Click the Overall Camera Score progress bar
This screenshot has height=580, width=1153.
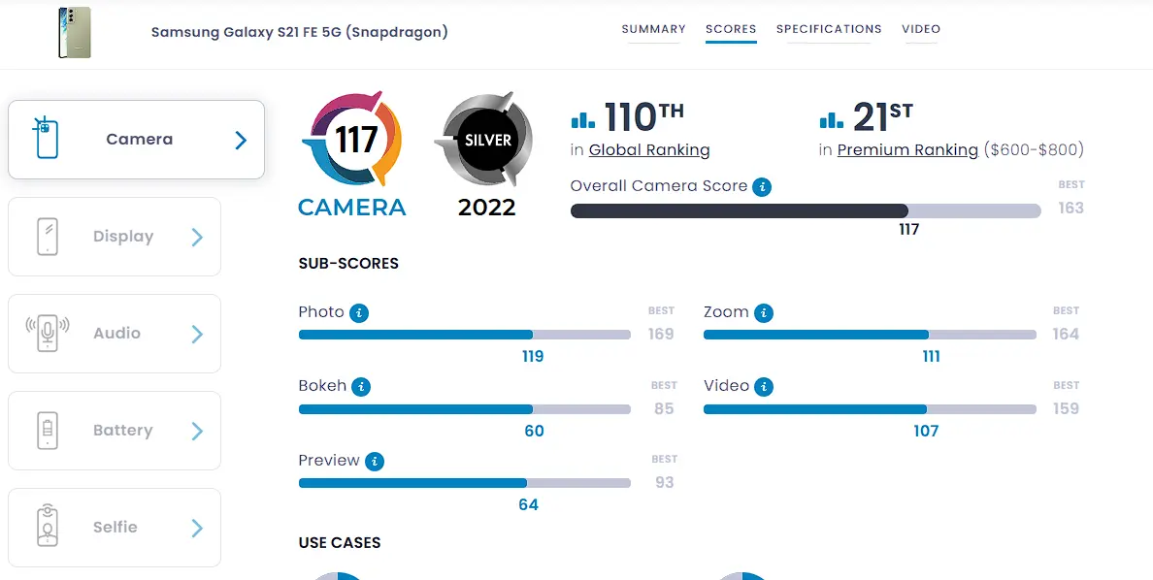click(806, 211)
